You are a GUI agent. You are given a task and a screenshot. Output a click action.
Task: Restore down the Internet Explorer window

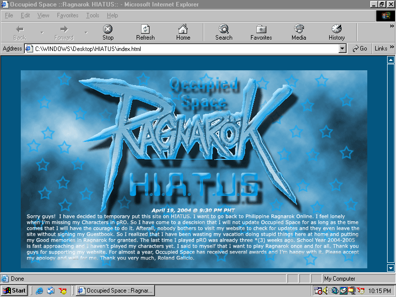(x=382, y=4)
